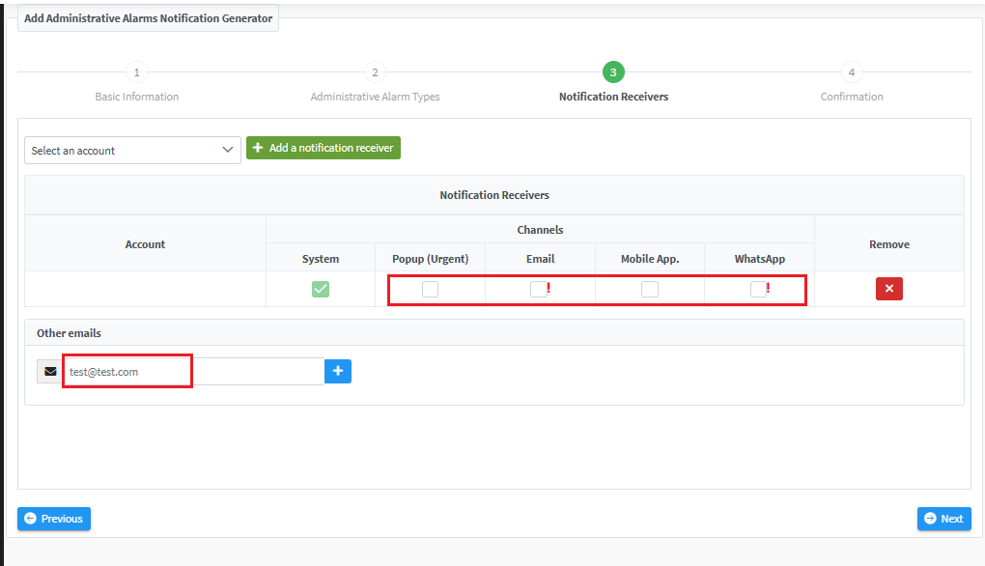
Task: Click step 2 circle in wizard
Action: coord(375,72)
